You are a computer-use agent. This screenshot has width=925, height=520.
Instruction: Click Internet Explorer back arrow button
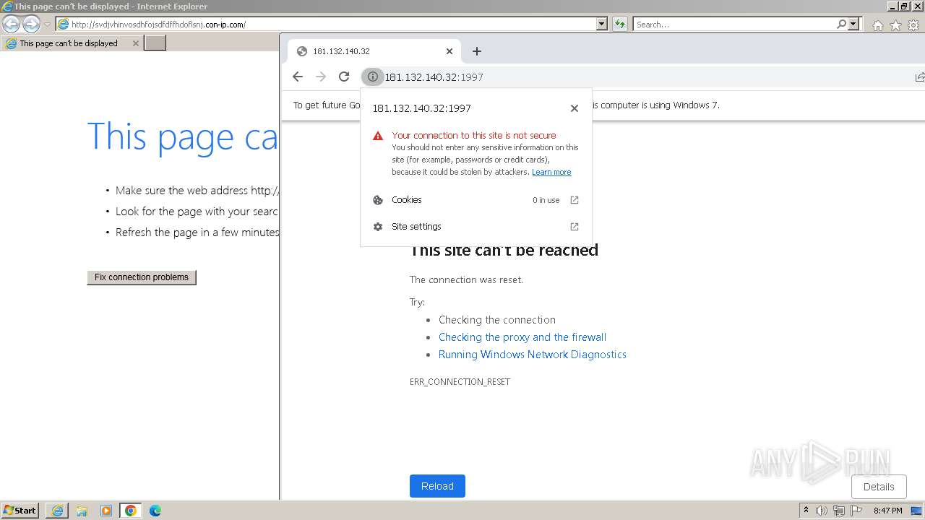click(x=12, y=25)
